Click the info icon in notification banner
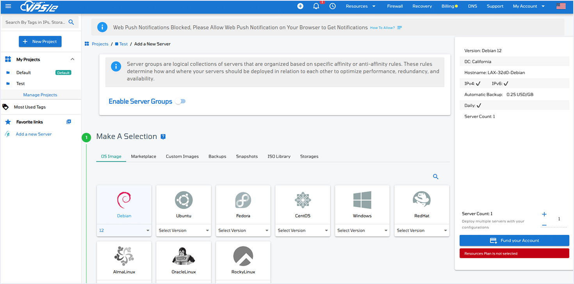This screenshot has height=284, width=574. pos(102,27)
